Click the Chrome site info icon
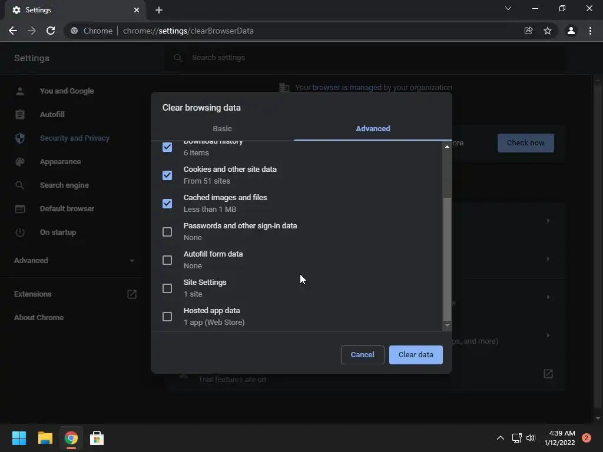Viewport: 603px width, 452px height. click(x=74, y=31)
